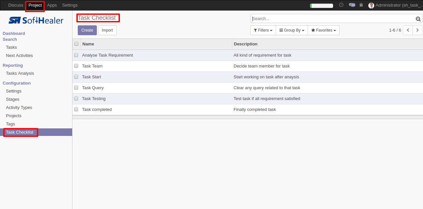Open the Project menu
This screenshot has width=423, height=209.
[35, 5]
